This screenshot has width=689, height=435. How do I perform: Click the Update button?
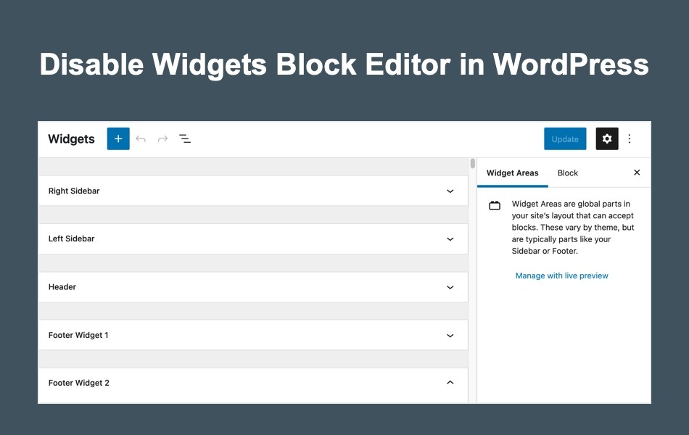coord(565,138)
